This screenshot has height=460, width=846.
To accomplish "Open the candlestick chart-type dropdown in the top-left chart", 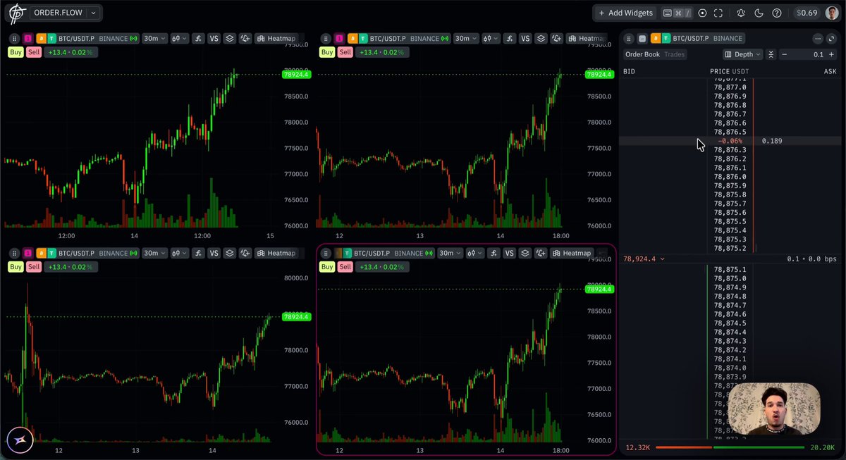I will tap(179, 38).
